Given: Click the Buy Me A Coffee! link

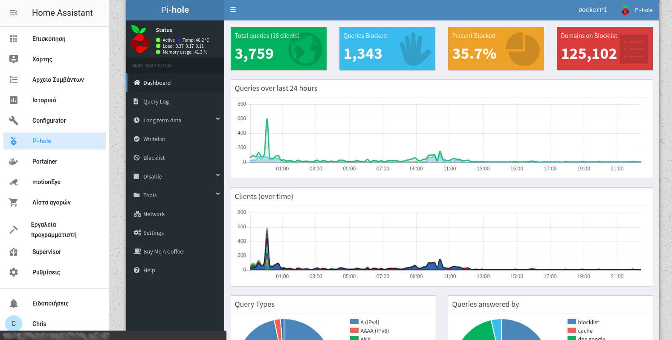Looking at the screenshot, I should click(x=164, y=251).
